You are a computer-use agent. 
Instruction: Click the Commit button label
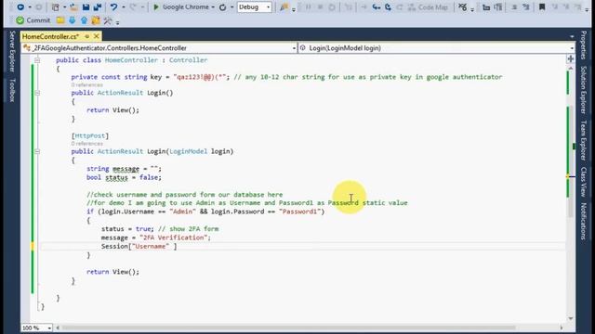[38, 20]
